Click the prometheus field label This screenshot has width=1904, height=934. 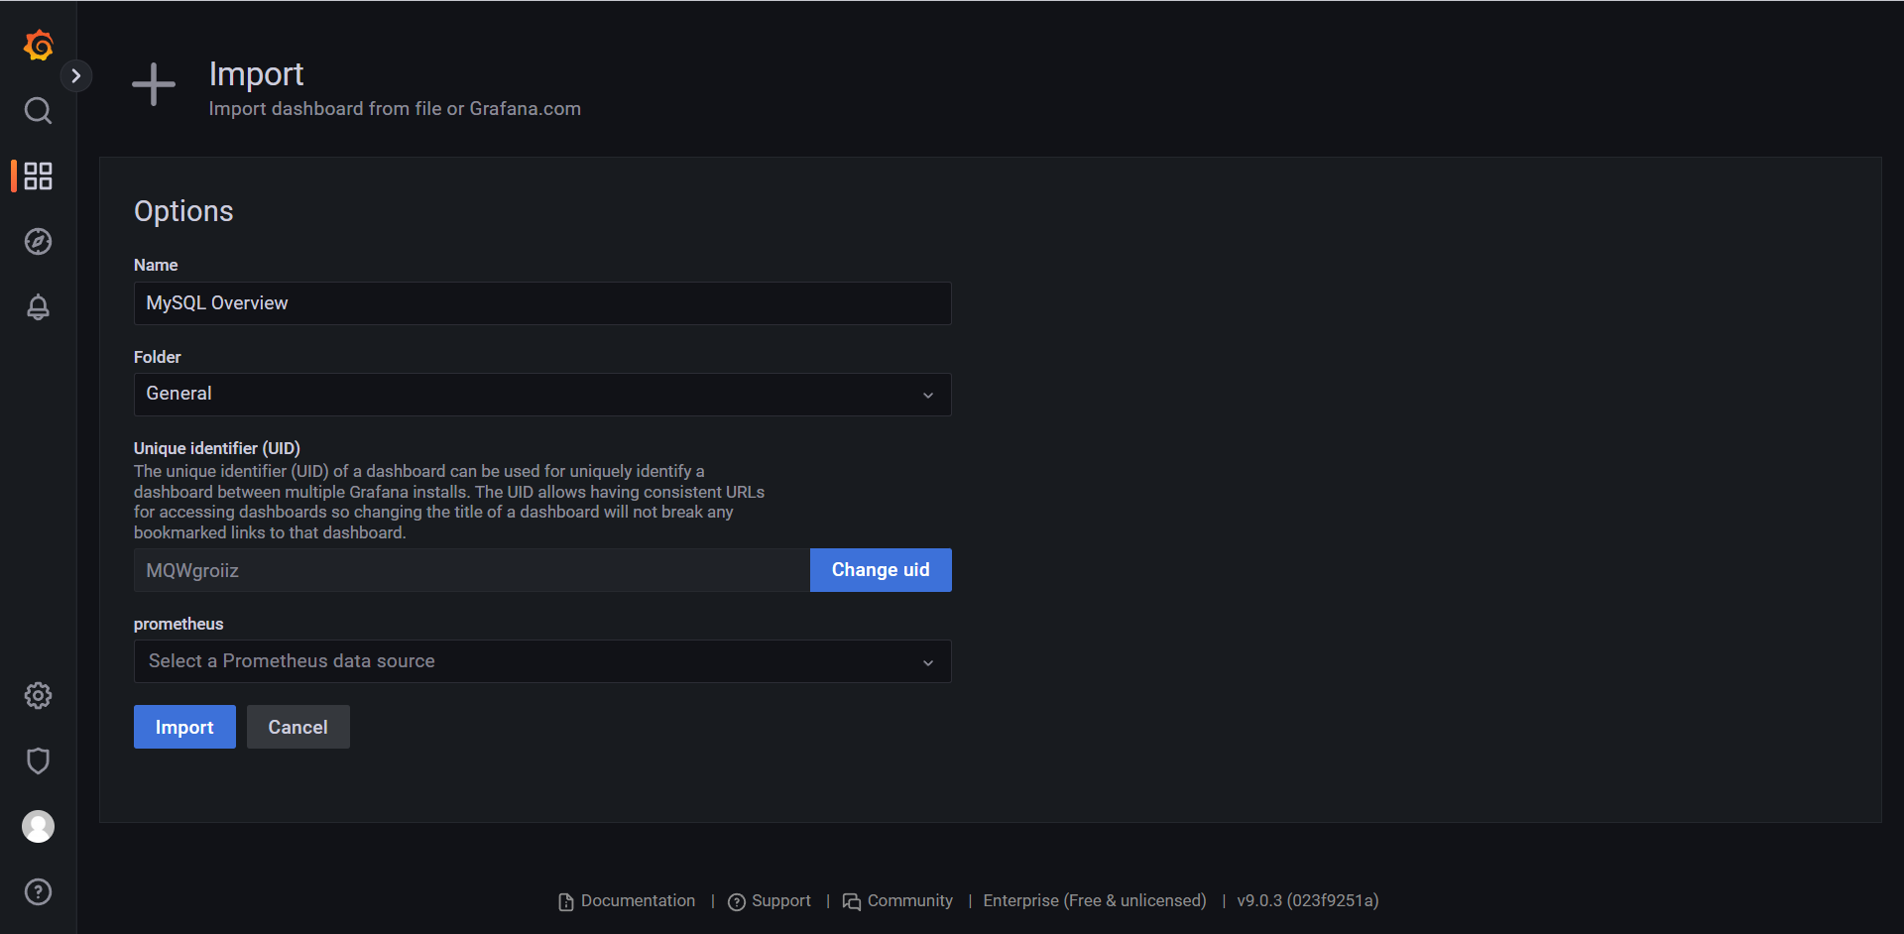pos(178,624)
